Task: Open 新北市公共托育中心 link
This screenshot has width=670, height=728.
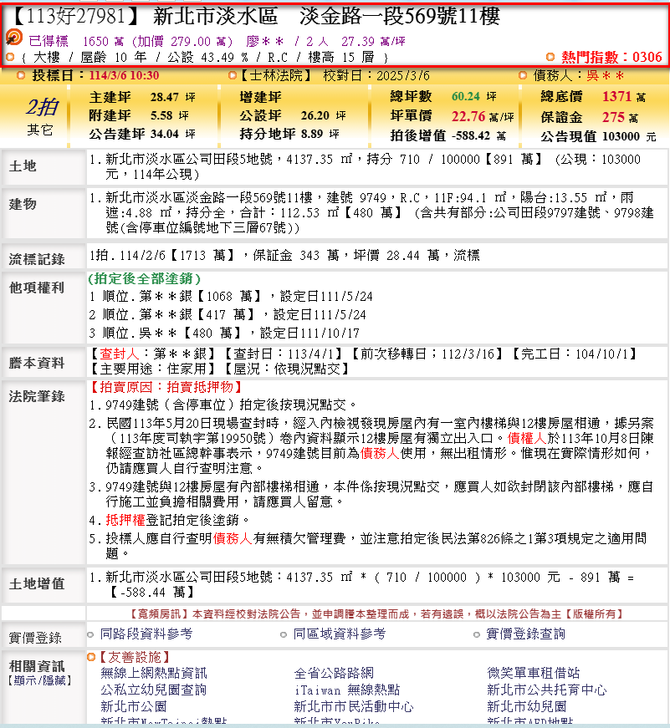Action: tap(547, 690)
